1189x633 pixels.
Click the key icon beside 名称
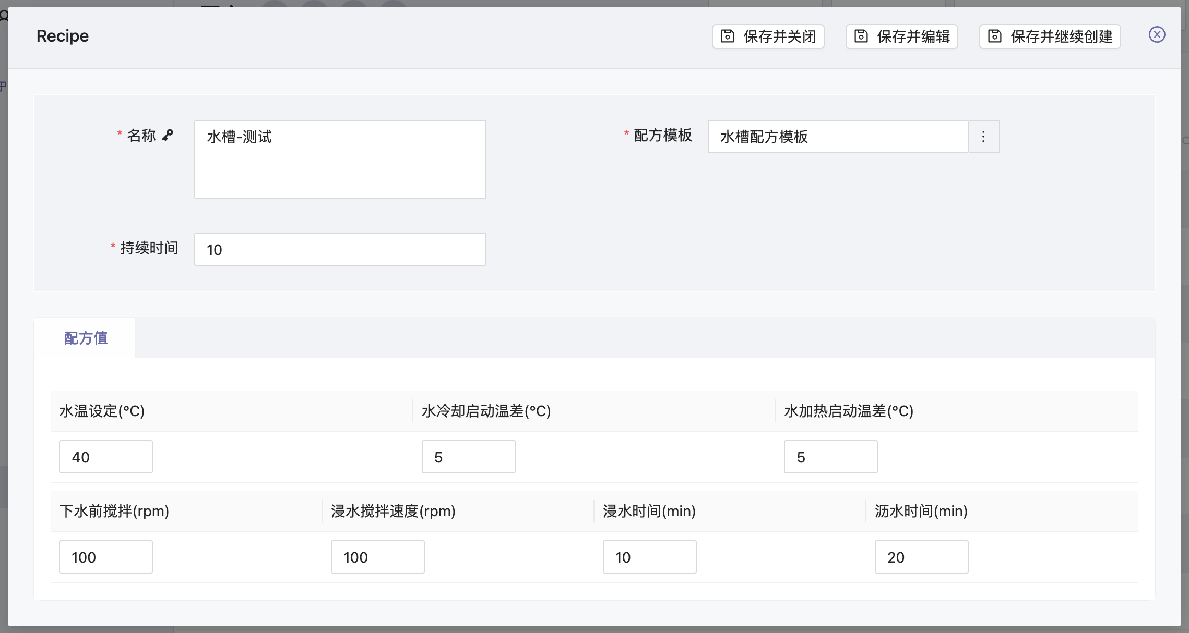pyautogui.click(x=168, y=135)
